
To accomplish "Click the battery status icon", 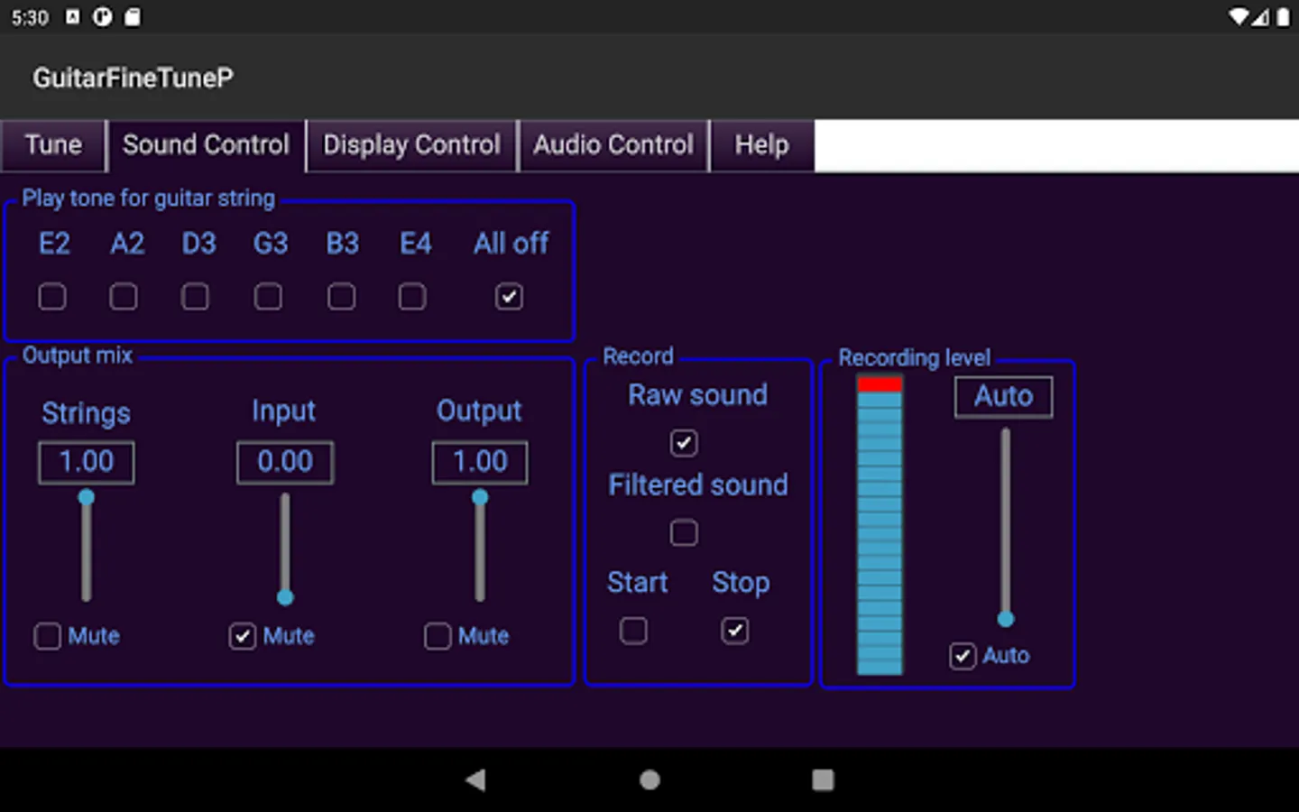I will pyautogui.click(x=1283, y=17).
